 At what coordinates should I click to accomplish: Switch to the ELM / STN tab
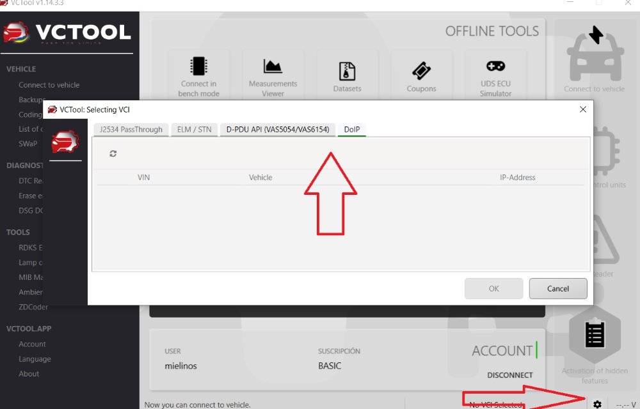coord(195,130)
